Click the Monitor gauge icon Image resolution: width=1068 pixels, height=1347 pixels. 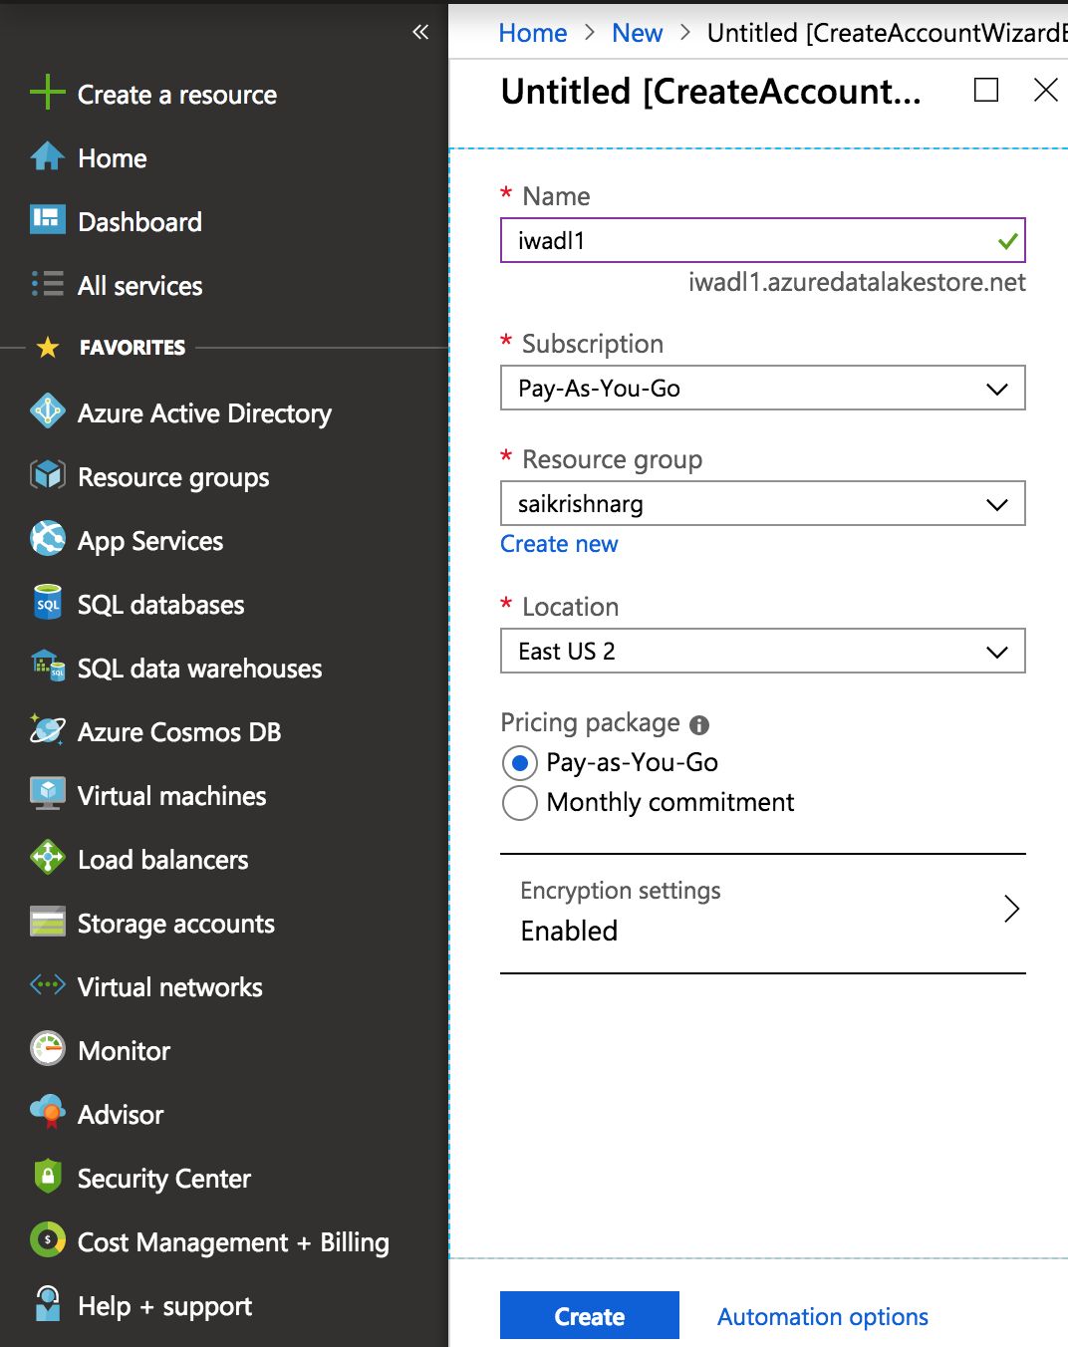[48, 1049]
